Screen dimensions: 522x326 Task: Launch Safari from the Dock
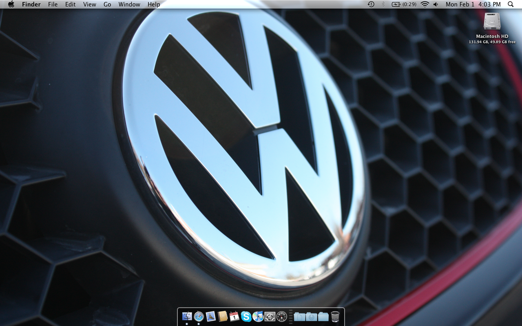[199, 316]
